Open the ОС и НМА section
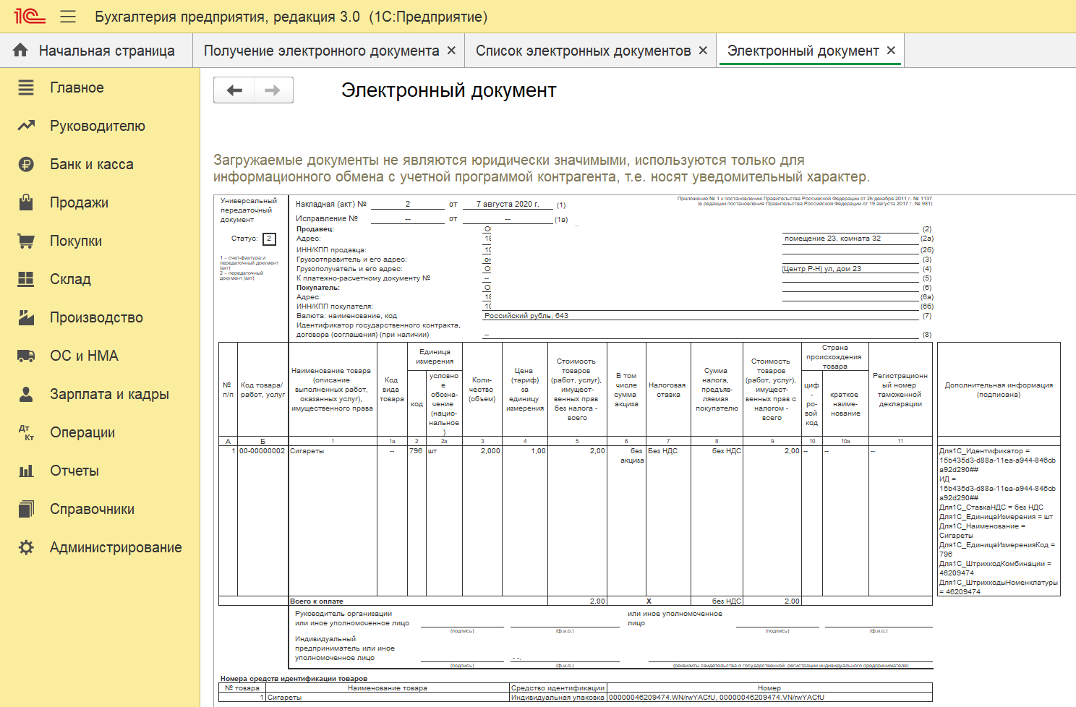The height and width of the screenshot is (707, 1076). pyautogui.click(x=84, y=356)
